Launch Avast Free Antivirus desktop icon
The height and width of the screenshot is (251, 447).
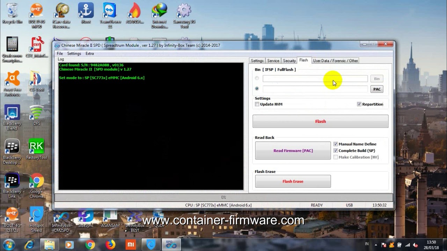[x=12, y=84]
